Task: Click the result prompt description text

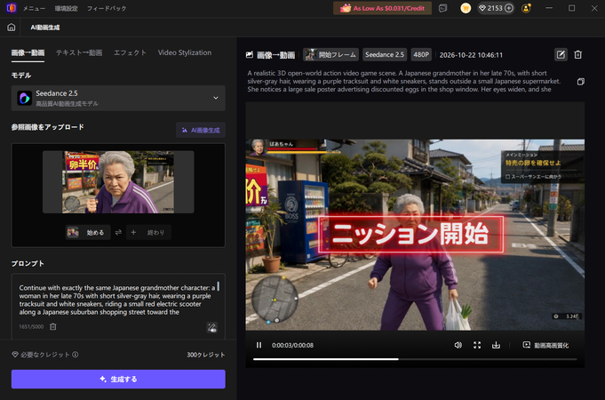Action: pos(404,81)
